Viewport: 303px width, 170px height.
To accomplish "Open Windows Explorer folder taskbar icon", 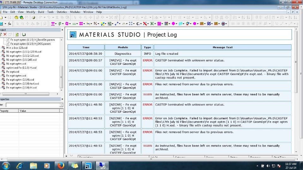I will [33, 166].
